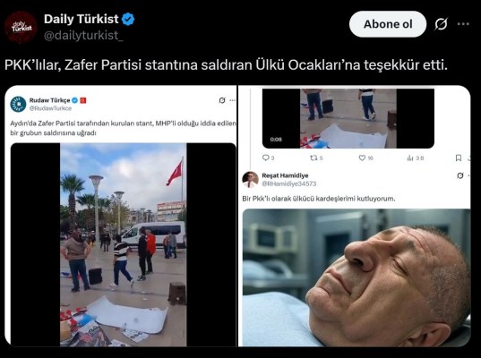Click the Reşat Hamidiye profile avatar
This screenshot has height=358, width=481.
251,180
